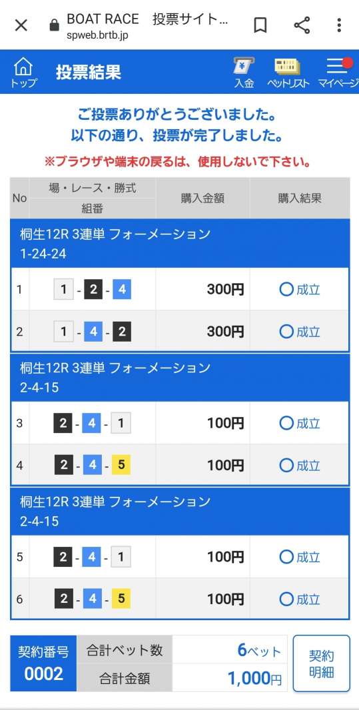Image resolution: width=359 pixels, height=710 pixels.
Task: Open the ベットリスト icon
Action: point(288,73)
